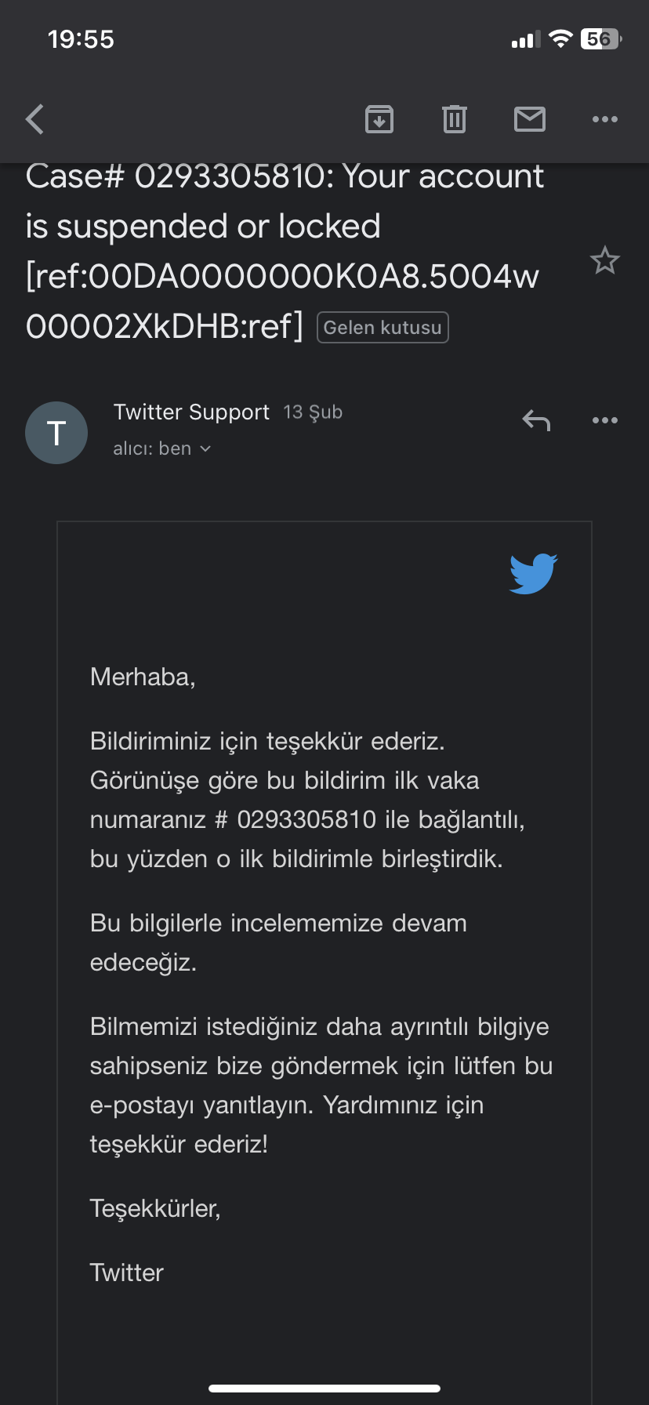The height and width of the screenshot is (1405, 649).
Task: Tap the 13 Şub date label
Action: click(313, 412)
